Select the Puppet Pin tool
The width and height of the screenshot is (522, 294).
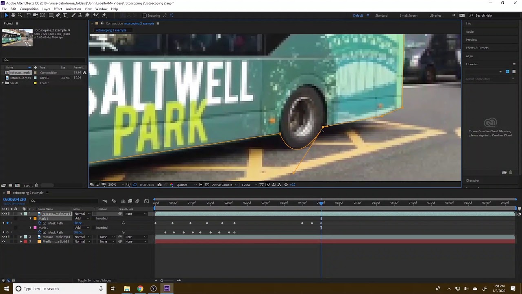104,15
